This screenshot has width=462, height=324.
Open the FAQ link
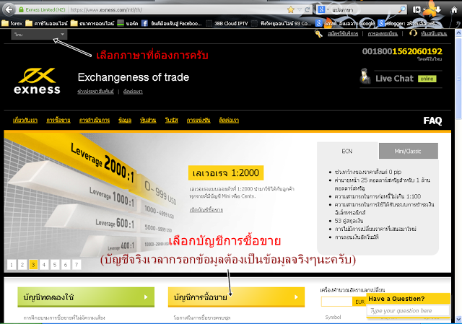click(432, 121)
